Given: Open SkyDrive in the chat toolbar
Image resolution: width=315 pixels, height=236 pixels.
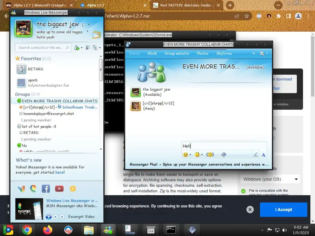Looking at the screenshot, I should pyautogui.click(x=224, y=53).
